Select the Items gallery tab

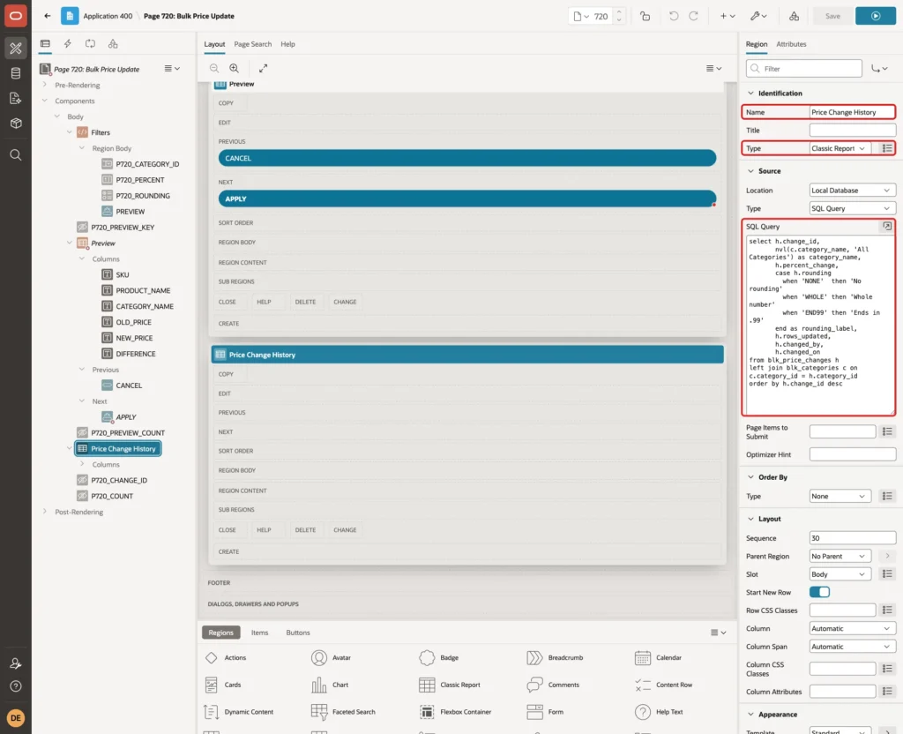[259, 633]
